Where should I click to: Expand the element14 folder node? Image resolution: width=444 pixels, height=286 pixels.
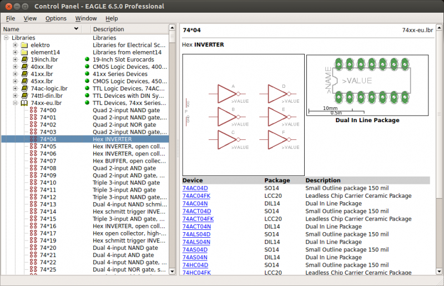click(15, 52)
